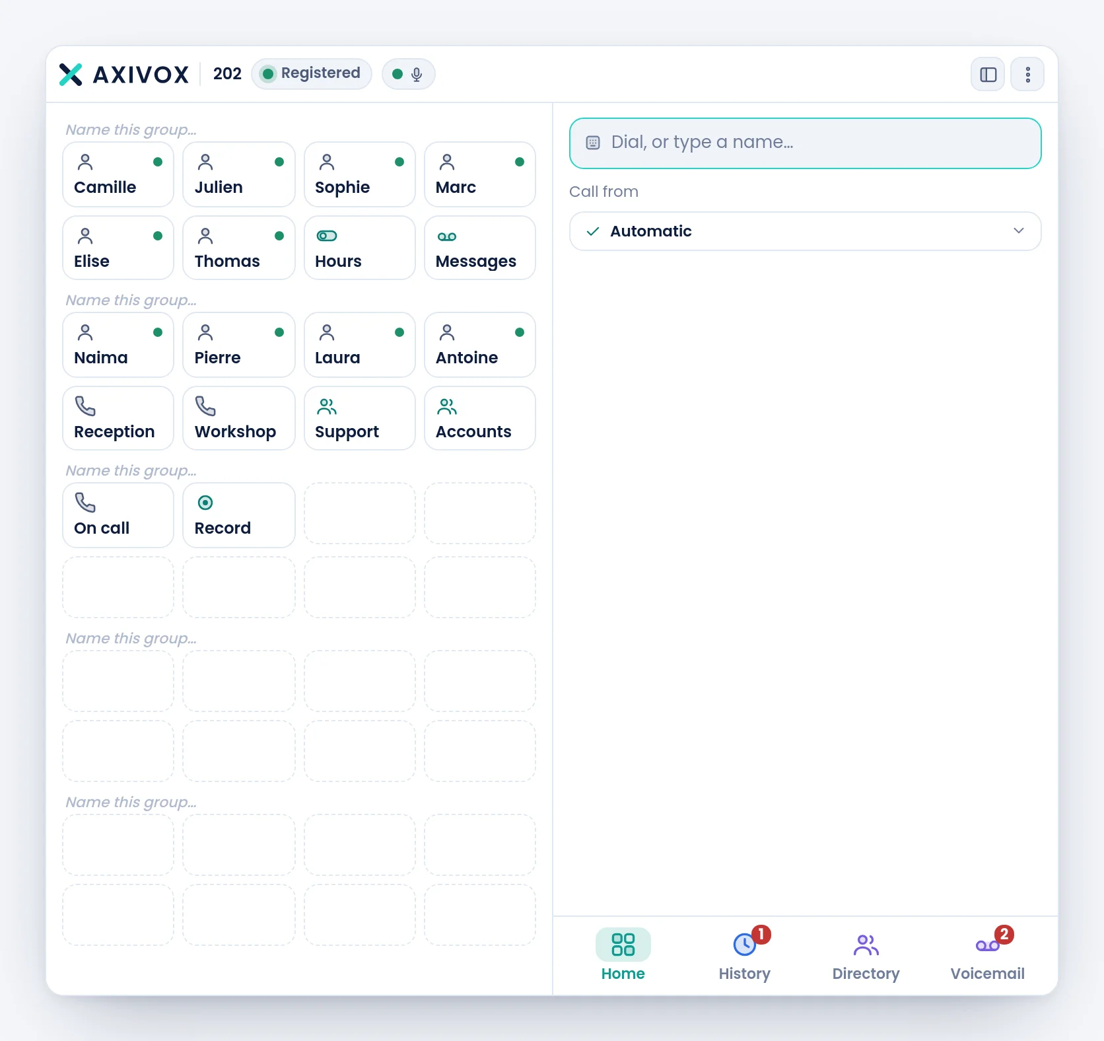The height and width of the screenshot is (1041, 1104).
Task: Click the Dial or type a name field
Action: pos(806,143)
